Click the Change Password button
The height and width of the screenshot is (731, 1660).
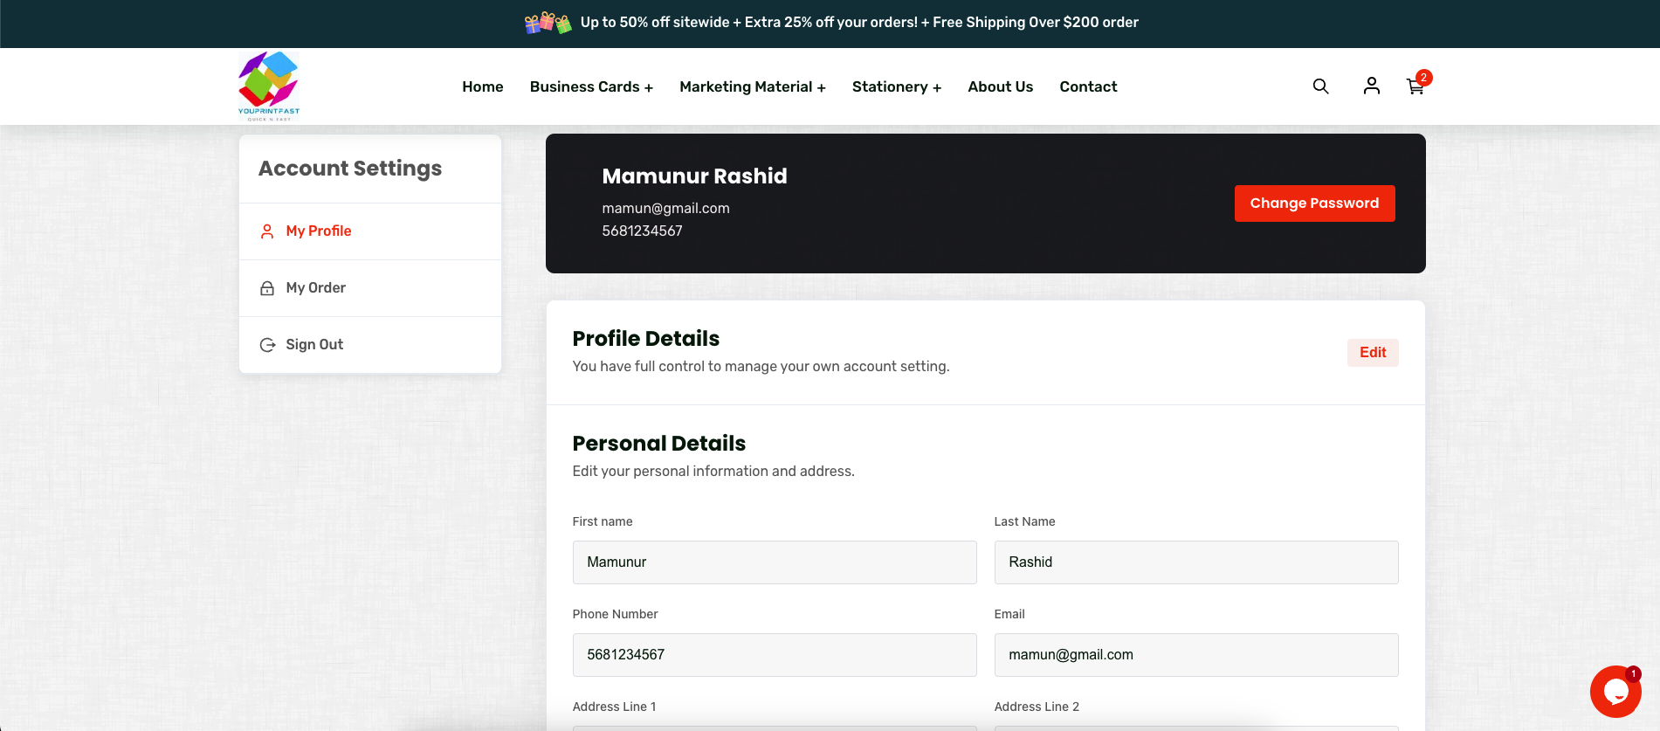1314,203
